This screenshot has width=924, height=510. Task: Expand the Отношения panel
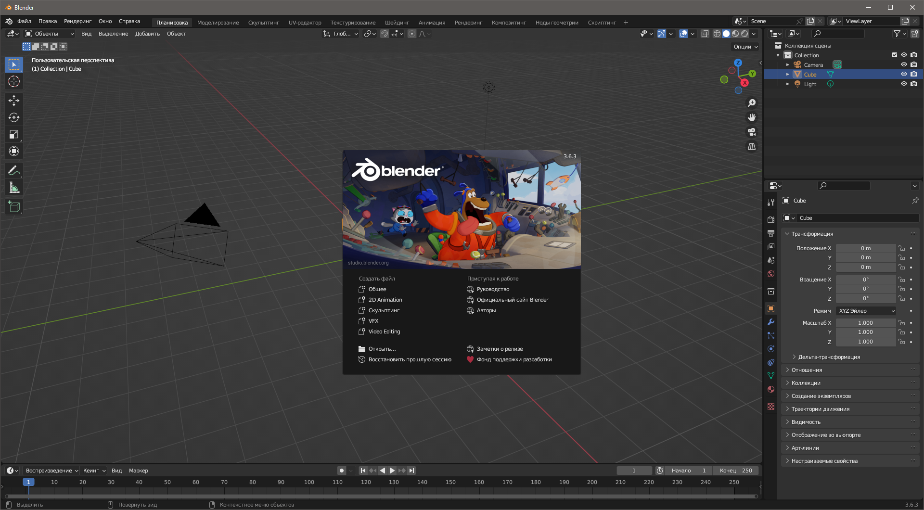pyautogui.click(x=850, y=370)
